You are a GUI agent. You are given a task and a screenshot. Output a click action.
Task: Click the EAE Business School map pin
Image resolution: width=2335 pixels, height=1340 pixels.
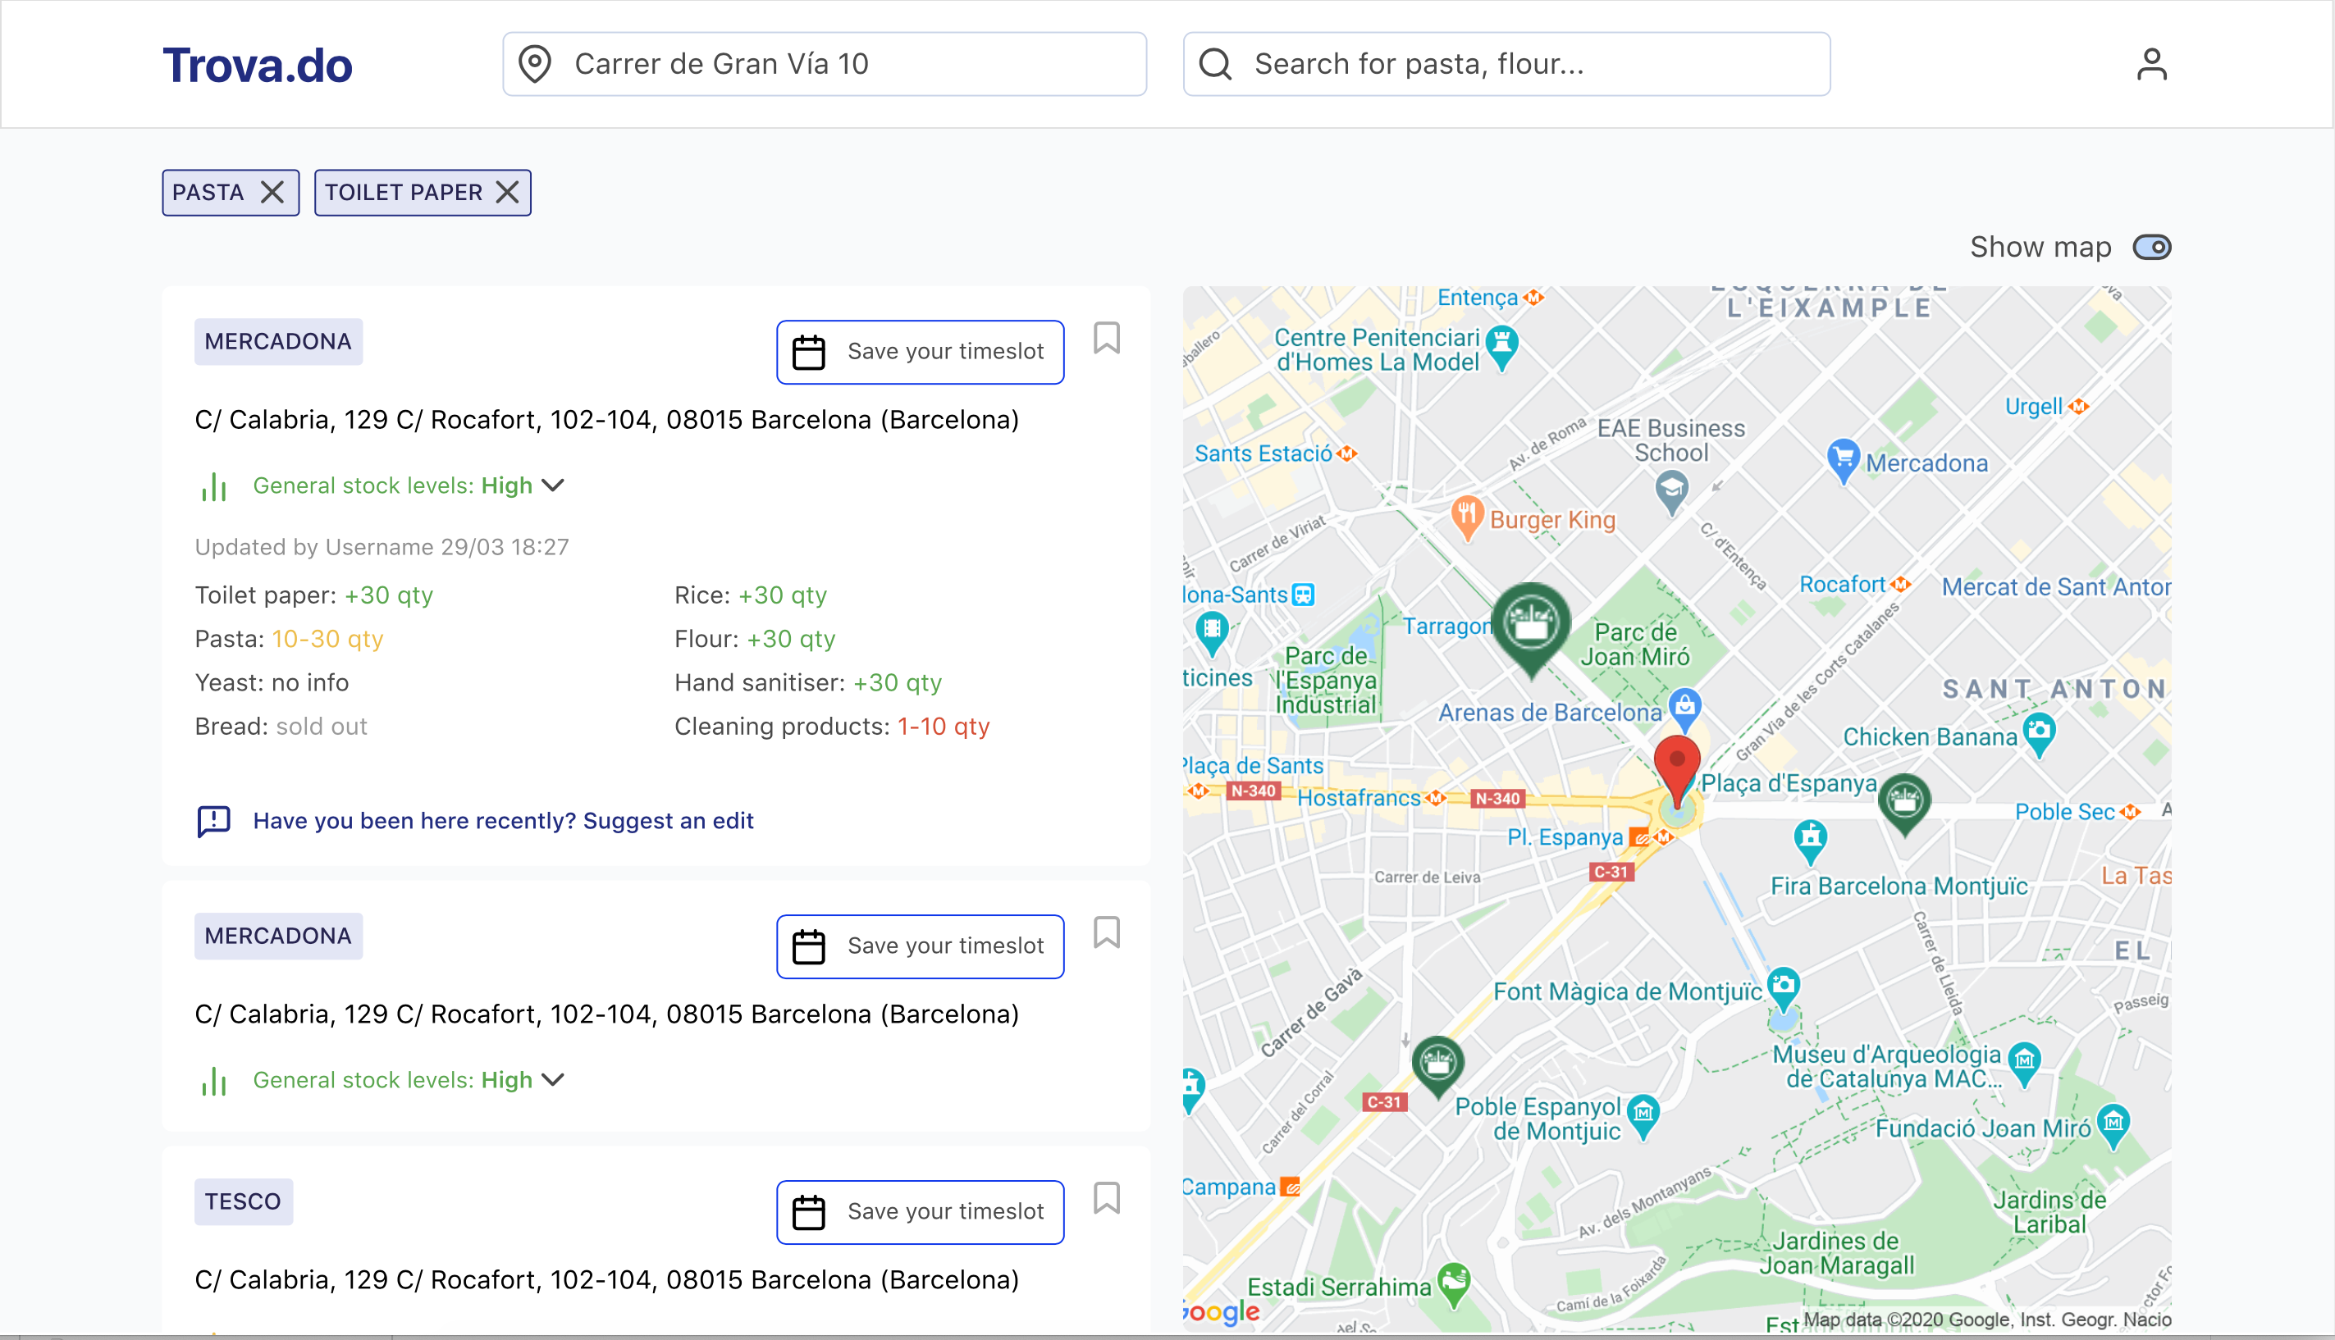(x=1671, y=491)
